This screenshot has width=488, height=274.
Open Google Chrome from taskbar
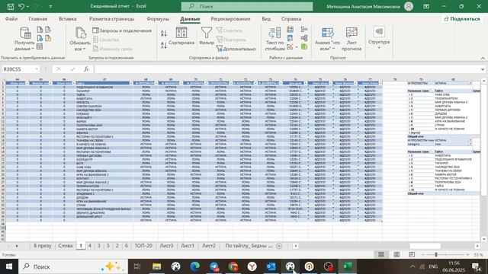tap(233, 266)
